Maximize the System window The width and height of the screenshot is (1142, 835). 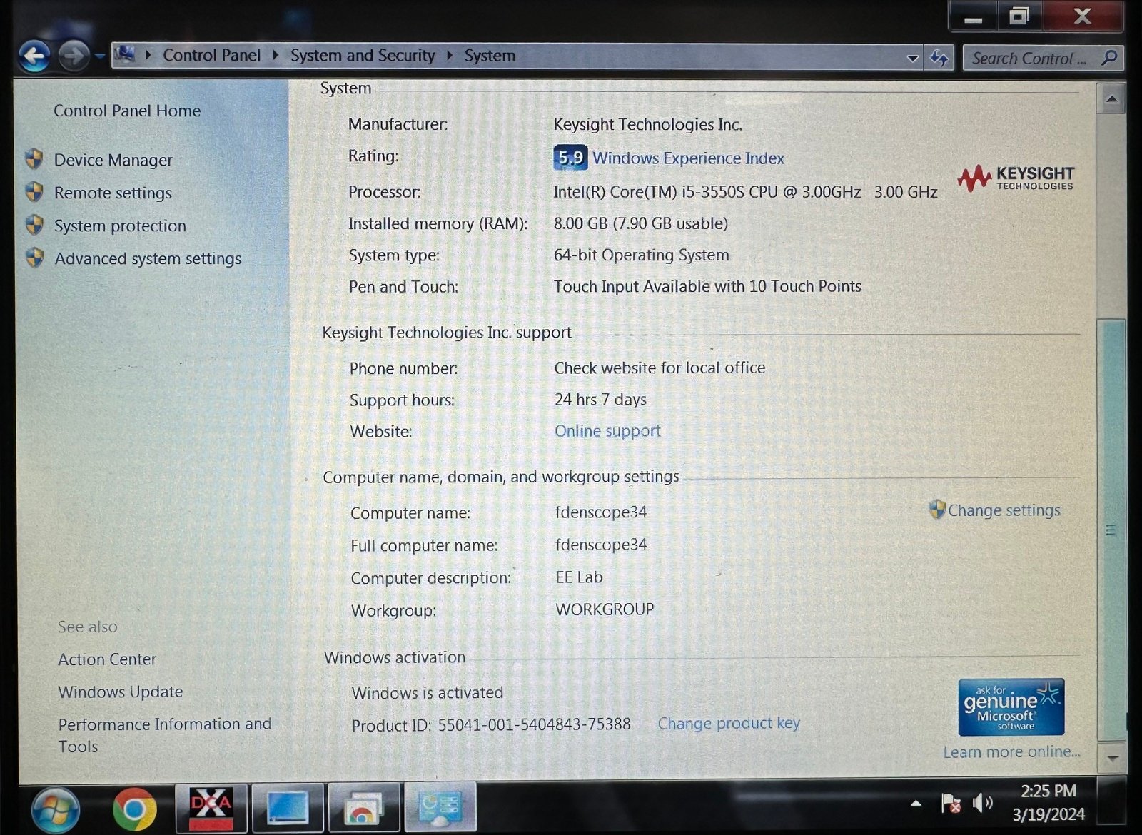(x=1019, y=16)
